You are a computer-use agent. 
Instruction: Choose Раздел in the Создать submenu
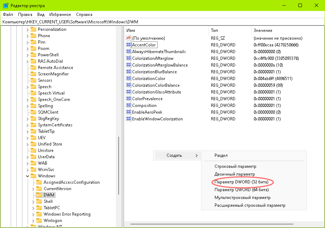click(x=221, y=155)
